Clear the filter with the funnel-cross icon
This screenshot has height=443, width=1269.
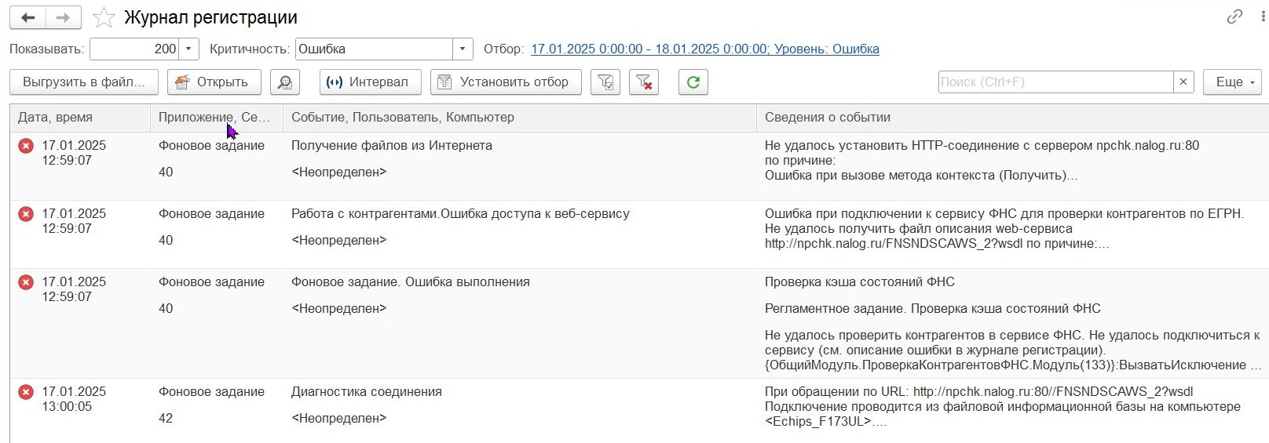click(x=644, y=82)
